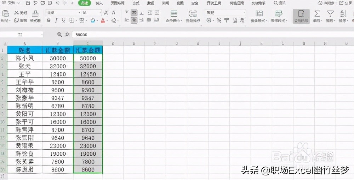Switch to the Insert tab

click(99, 3)
